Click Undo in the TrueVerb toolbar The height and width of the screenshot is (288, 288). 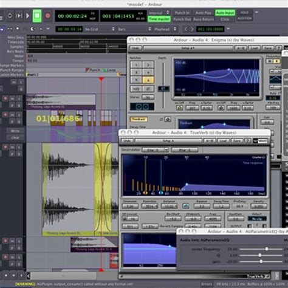[127, 140]
